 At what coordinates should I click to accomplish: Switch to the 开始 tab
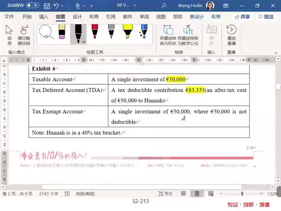(27, 17)
